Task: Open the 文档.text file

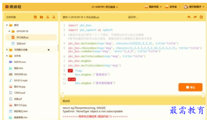Action: 31,43
